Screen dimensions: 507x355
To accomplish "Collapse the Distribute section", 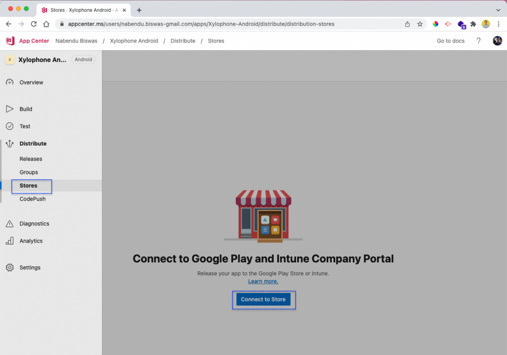I will tap(33, 144).
